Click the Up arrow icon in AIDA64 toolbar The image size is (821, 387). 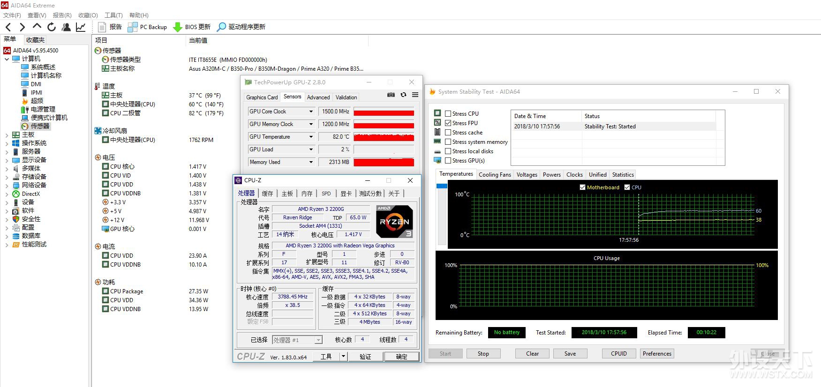37,27
